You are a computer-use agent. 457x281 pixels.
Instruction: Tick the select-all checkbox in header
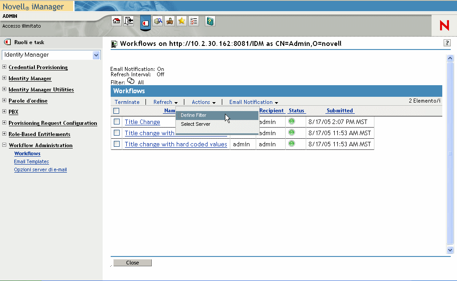(116, 111)
